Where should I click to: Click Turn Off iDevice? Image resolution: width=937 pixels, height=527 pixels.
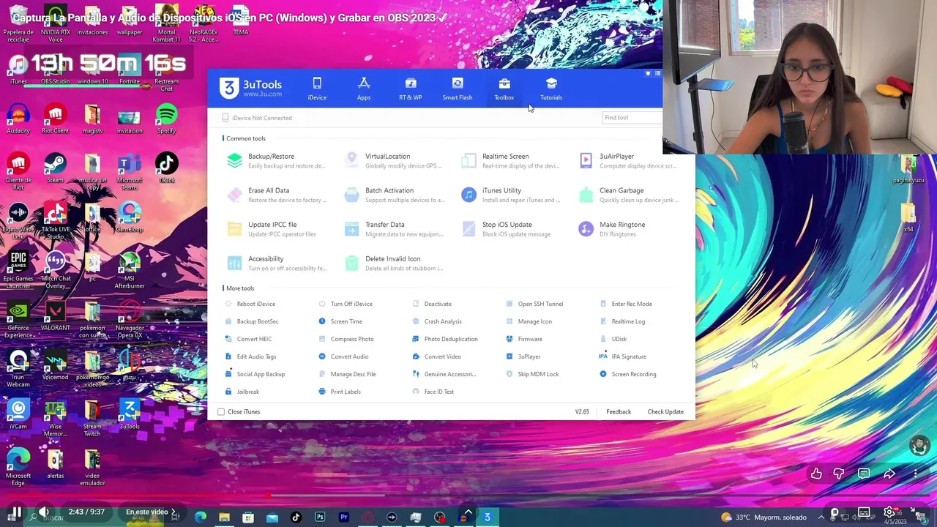[346, 304]
